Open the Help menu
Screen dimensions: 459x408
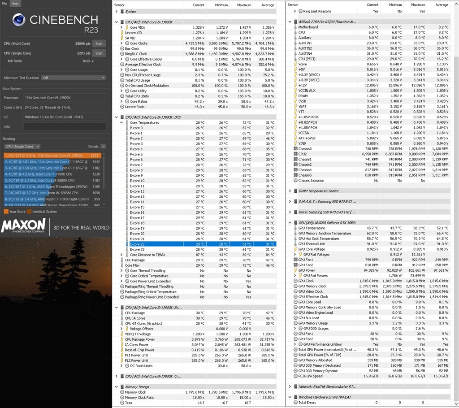click(x=15, y=4)
